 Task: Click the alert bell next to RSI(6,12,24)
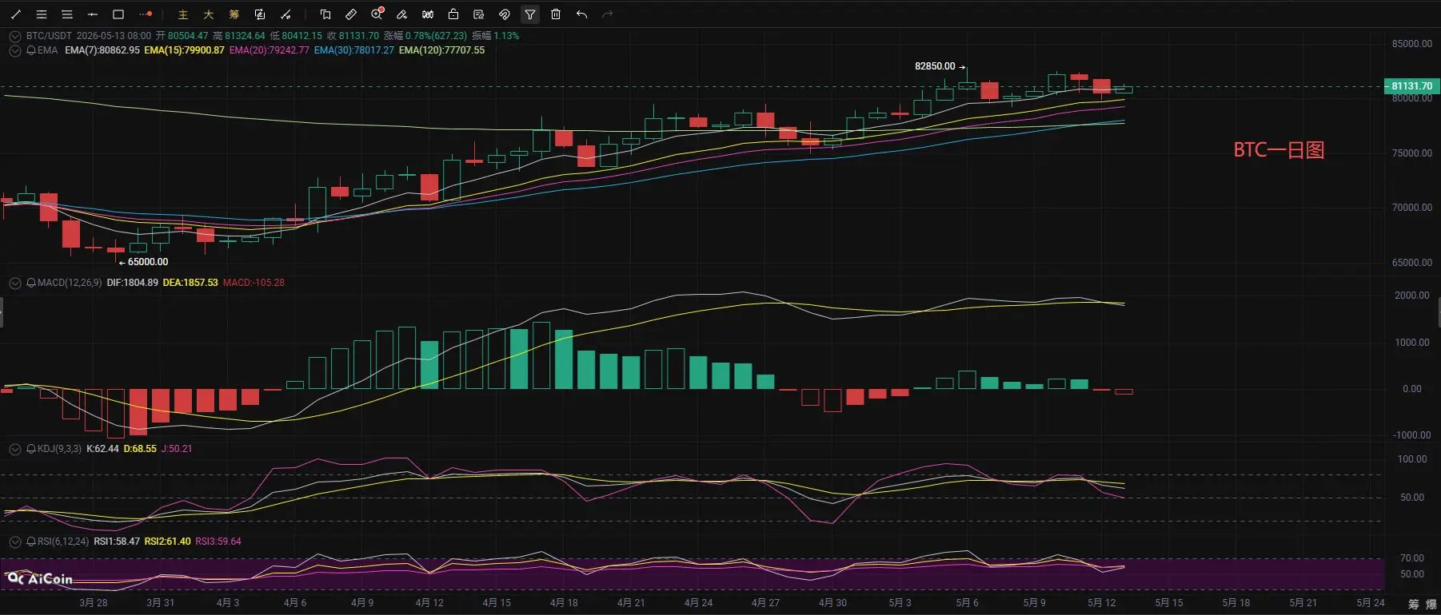(x=30, y=542)
